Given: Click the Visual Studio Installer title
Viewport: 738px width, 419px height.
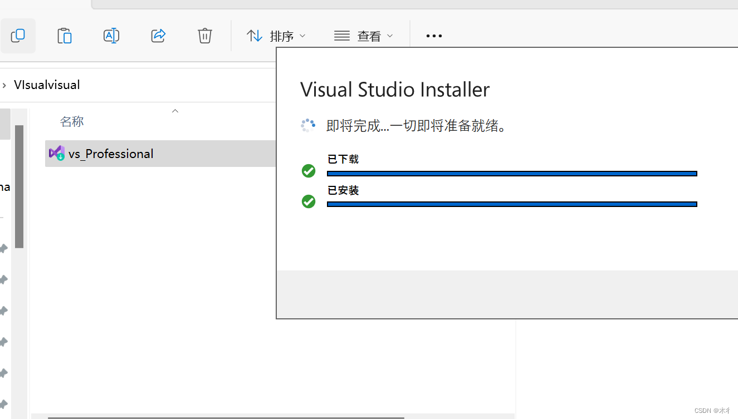Looking at the screenshot, I should (x=395, y=90).
